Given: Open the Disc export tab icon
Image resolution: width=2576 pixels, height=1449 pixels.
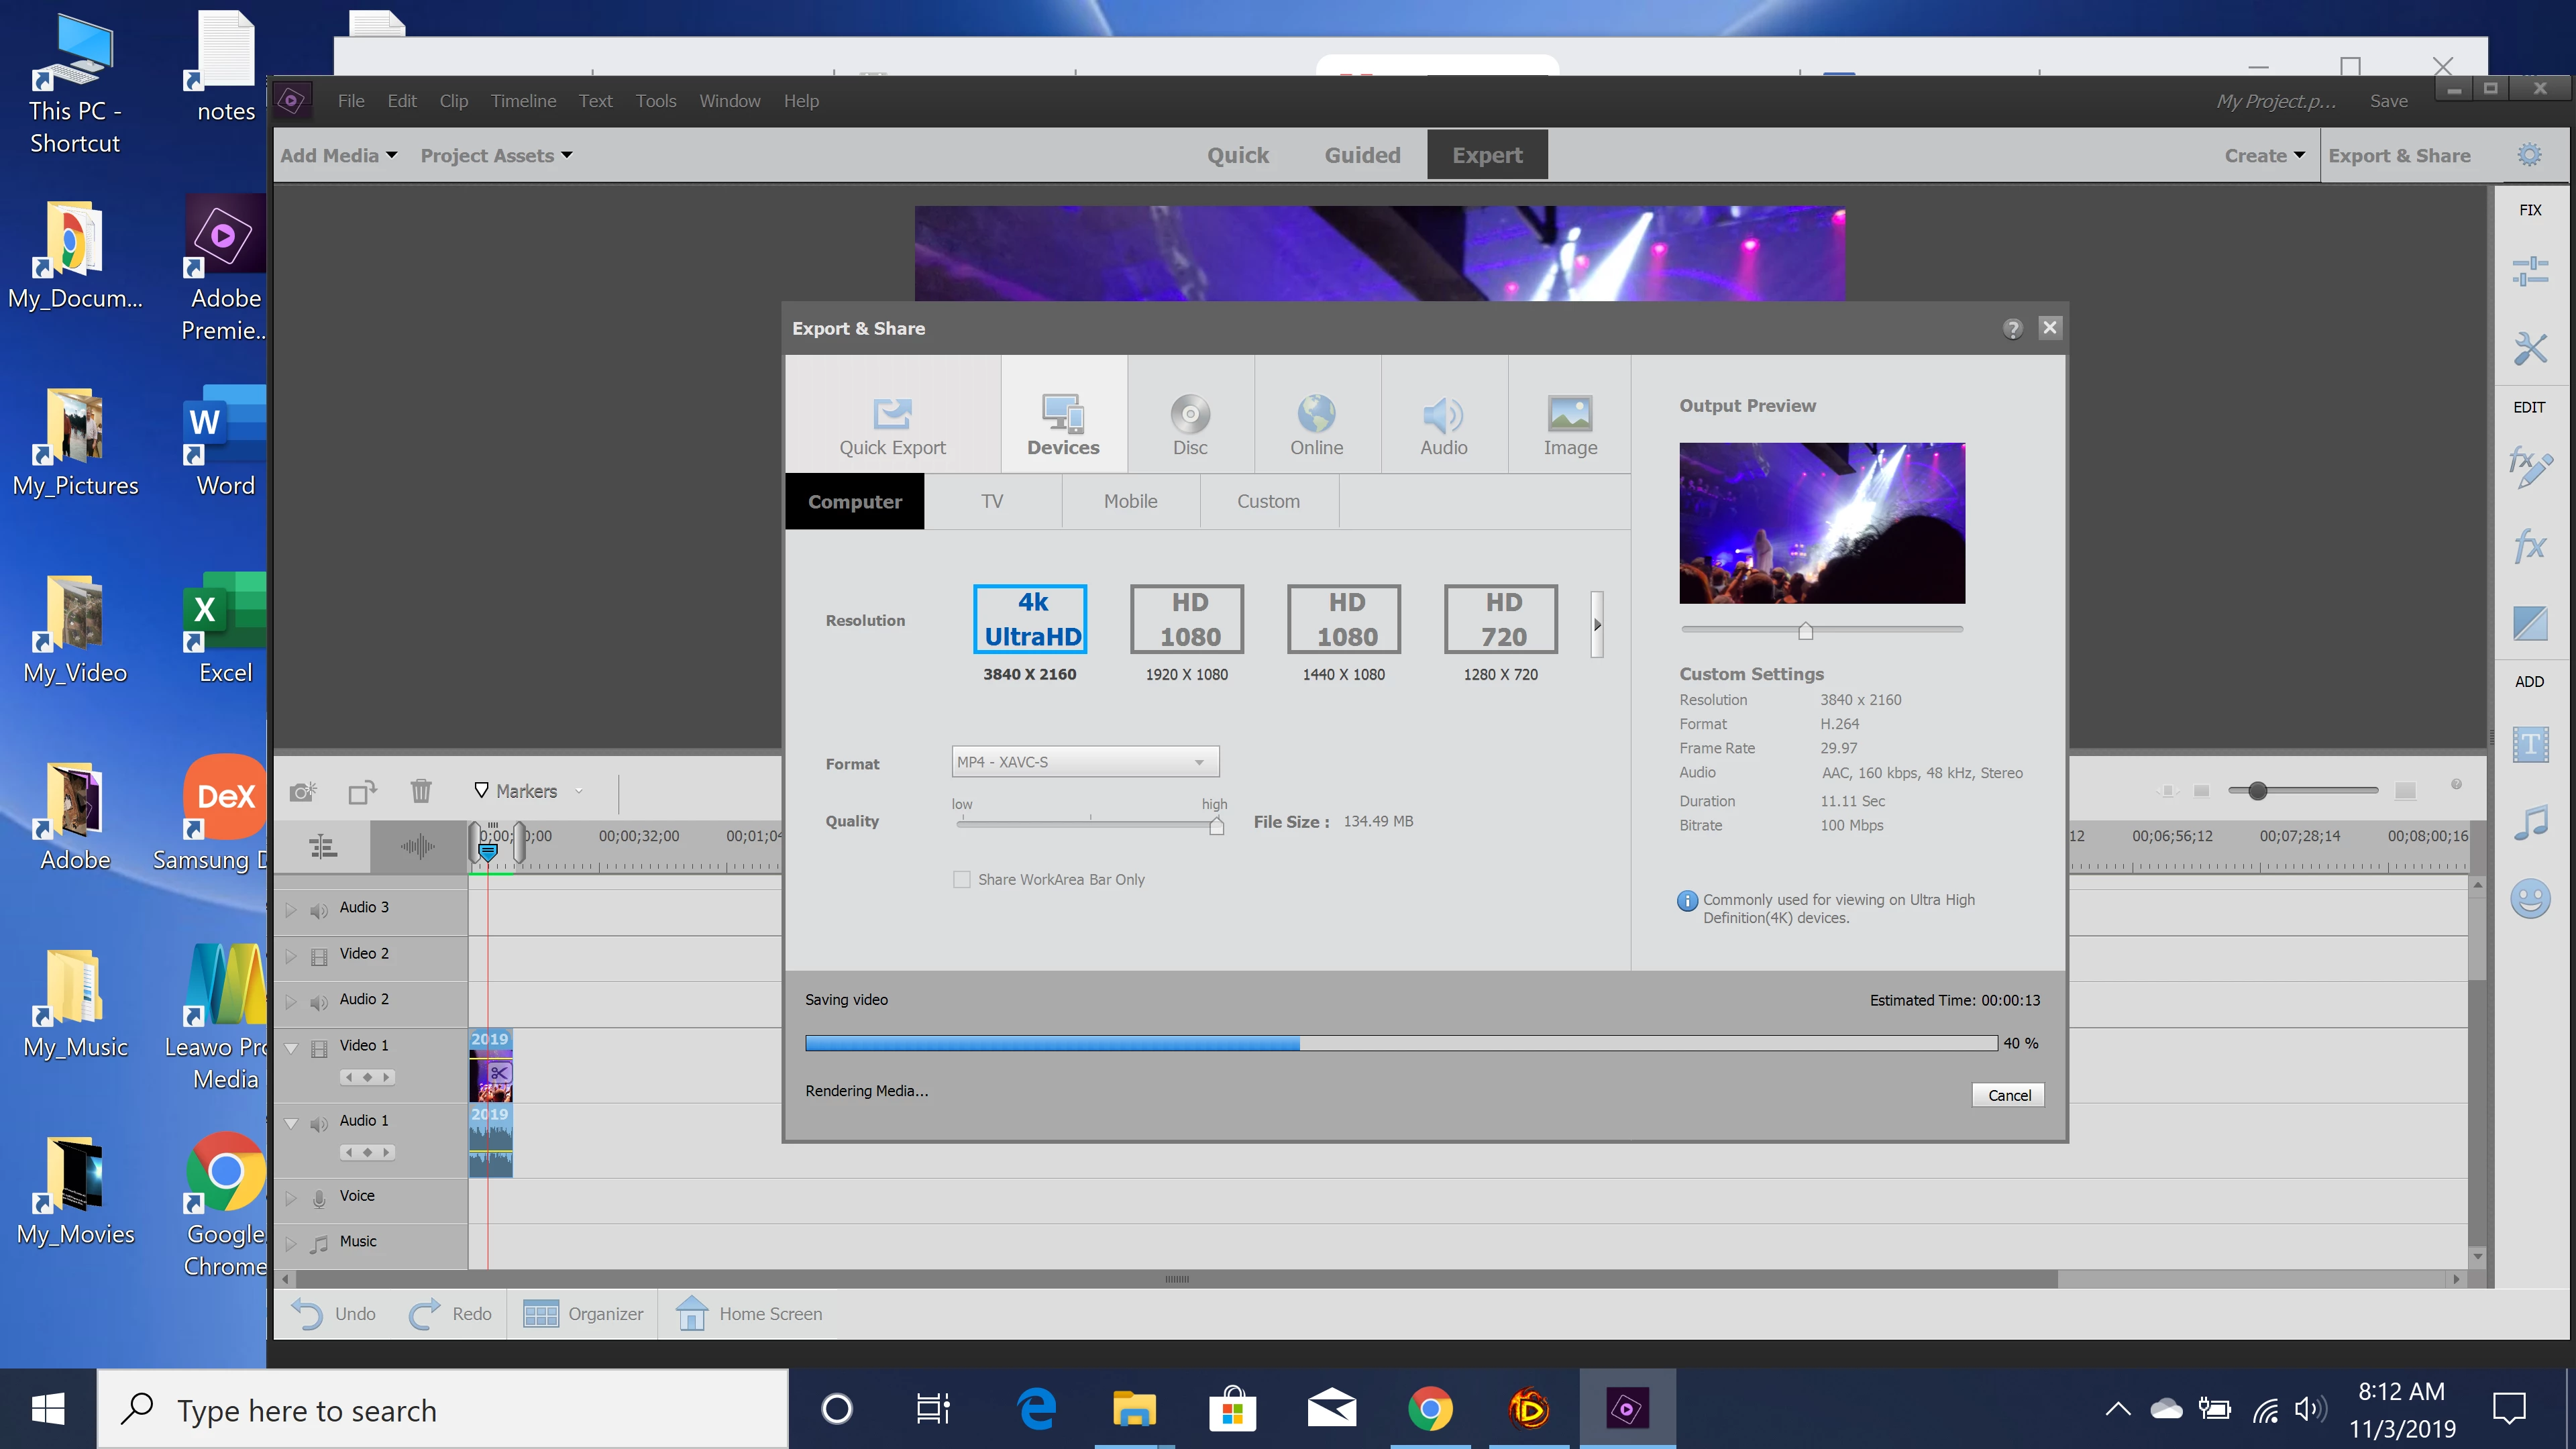Looking at the screenshot, I should pos(1190,414).
